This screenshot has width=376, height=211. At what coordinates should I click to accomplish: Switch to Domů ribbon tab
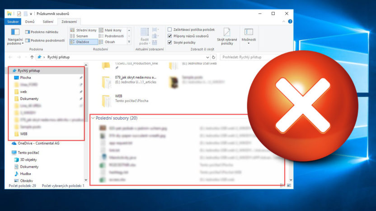(30, 22)
